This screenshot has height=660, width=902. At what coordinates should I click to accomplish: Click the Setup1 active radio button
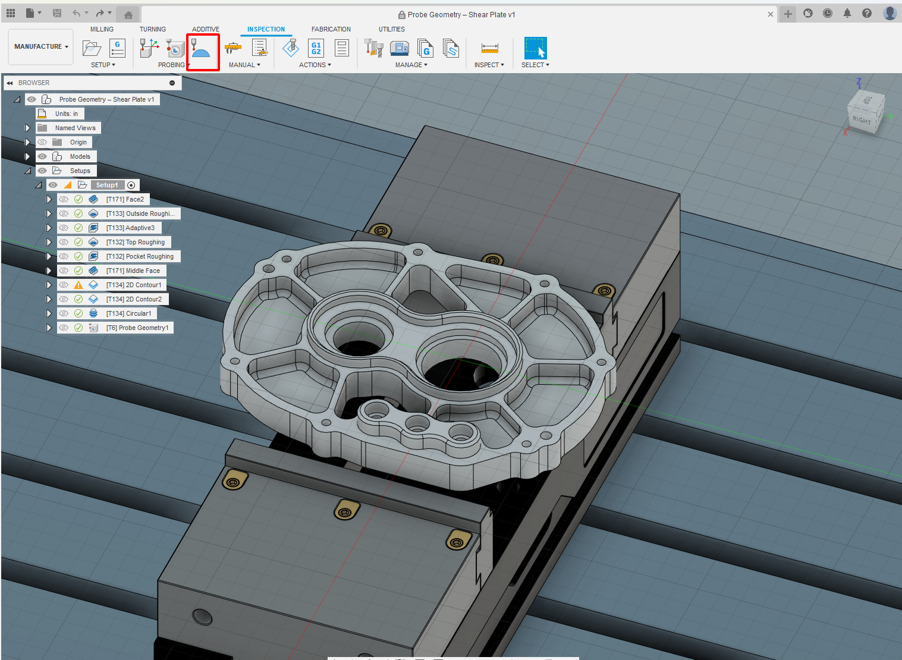pos(131,185)
